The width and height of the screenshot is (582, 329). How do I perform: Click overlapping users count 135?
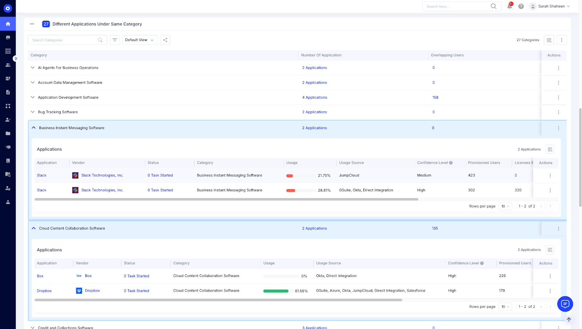(x=435, y=228)
